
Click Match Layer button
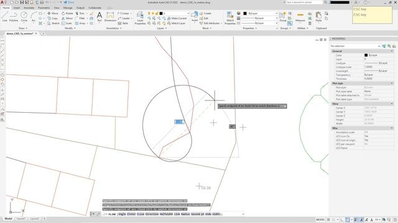(176, 24)
